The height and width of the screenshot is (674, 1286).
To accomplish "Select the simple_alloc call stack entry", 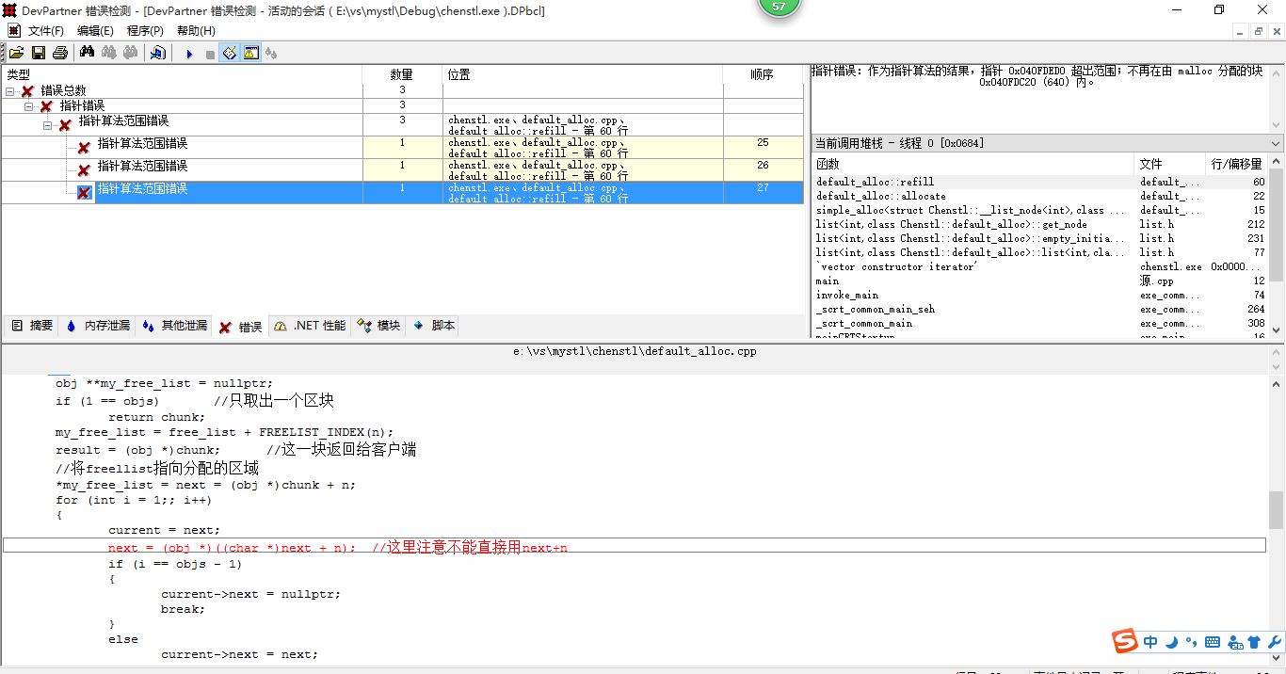I will [x=1039, y=210].
